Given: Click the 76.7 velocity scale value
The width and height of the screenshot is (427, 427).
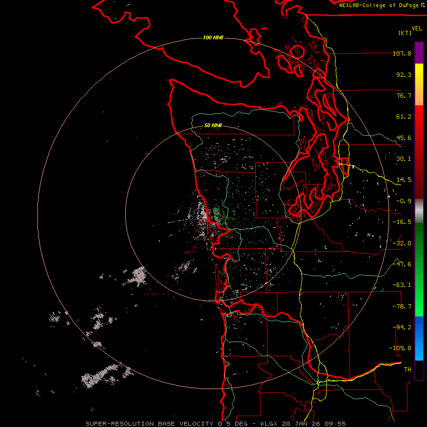Looking at the screenshot, I should 404,95.
